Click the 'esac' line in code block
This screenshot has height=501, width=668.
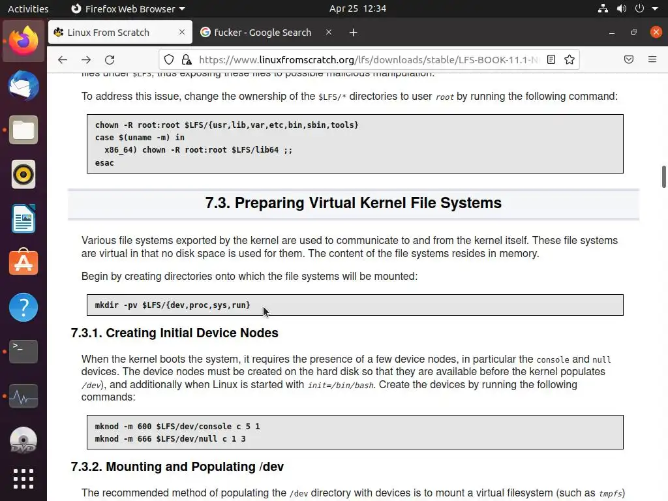click(104, 162)
